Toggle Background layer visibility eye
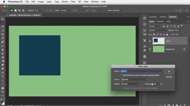Viewport: 190px width, 106px height. pyautogui.click(x=150, y=49)
